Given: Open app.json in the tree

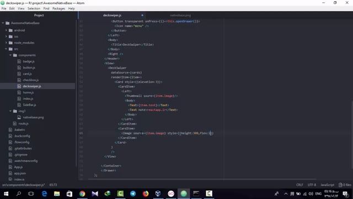Looking at the screenshot, I should tap(20, 173).
